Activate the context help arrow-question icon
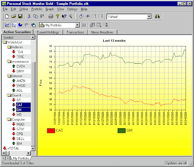This screenshot has height=167, width=194. 64,17
